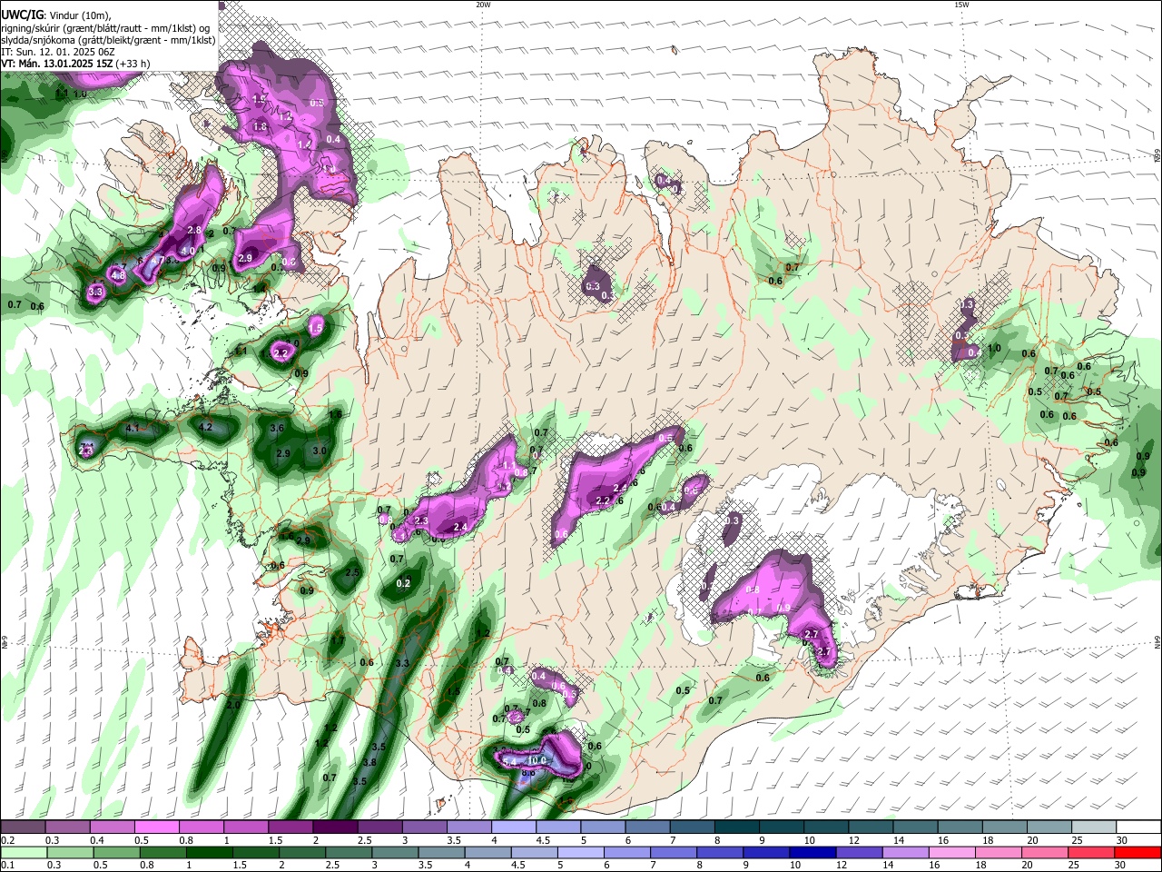1162x872 pixels.
Task: Click the UWC/IG title text
Action: [21, 15]
